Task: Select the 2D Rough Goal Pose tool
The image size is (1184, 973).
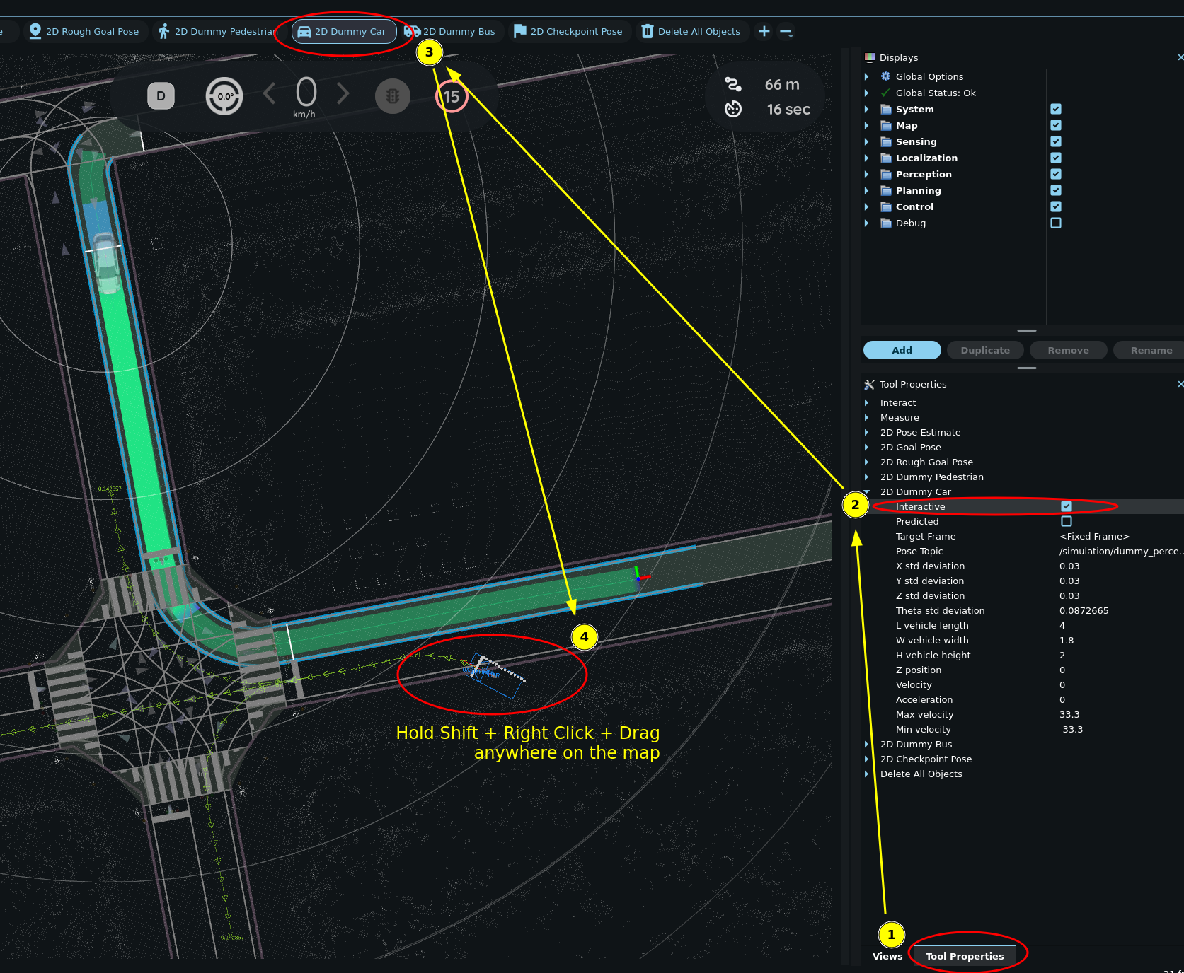Action: (84, 32)
